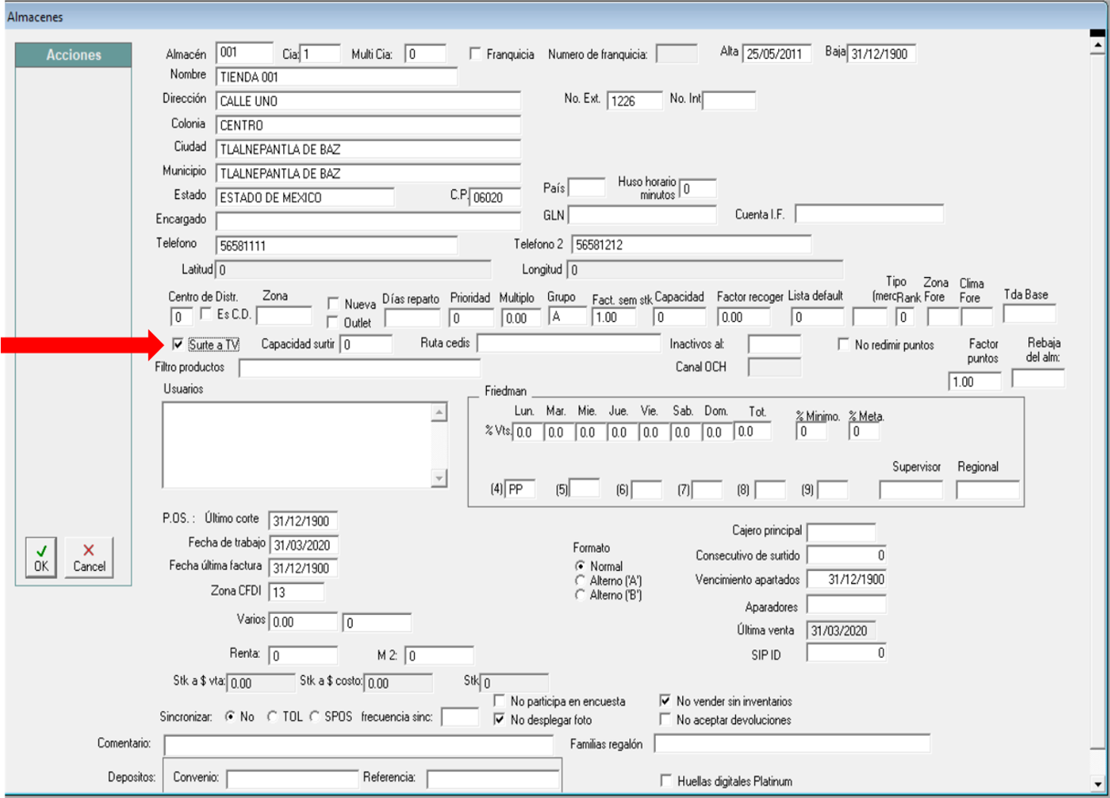Toggle the Franquicia checkbox
Image resolution: width=1110 pixels, height=798 pixels.
pyautogui.click(x=475, y=54)
